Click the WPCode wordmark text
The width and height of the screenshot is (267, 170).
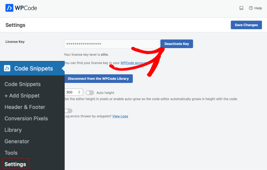26,8
